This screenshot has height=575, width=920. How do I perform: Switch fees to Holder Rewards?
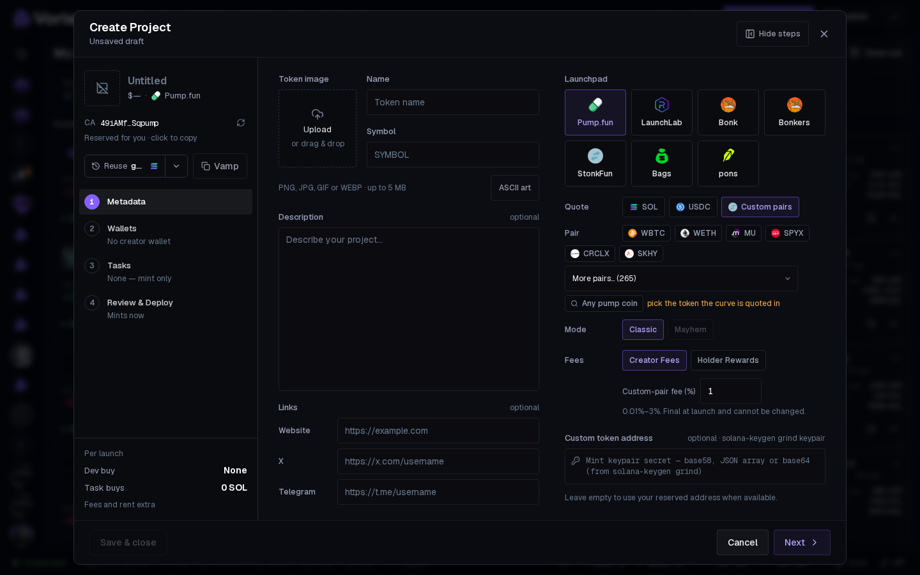(728, 360)
